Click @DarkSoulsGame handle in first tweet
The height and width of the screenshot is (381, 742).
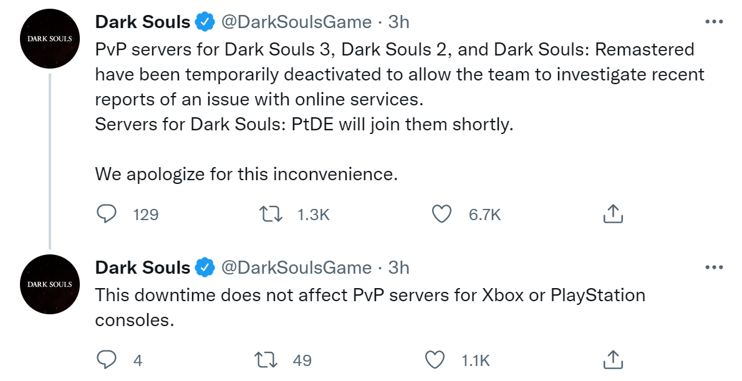[x=297, y=22]
